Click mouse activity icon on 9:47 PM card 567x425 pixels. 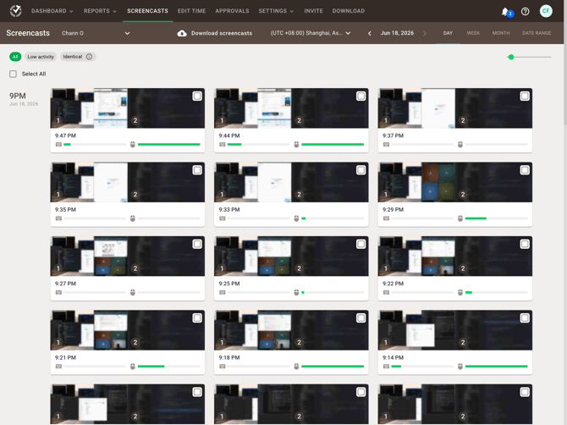click(133, 144)
